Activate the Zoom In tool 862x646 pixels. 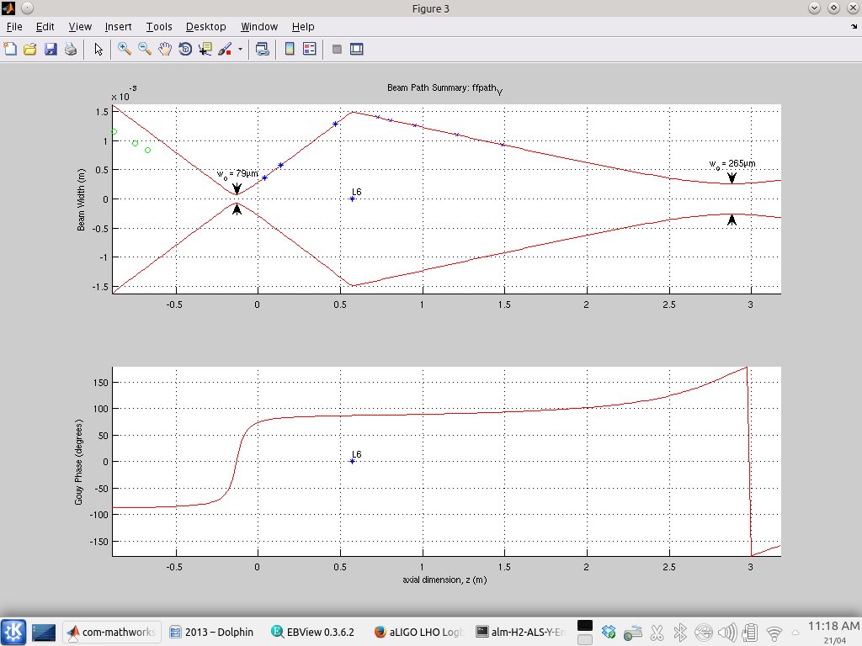[125, 49]
